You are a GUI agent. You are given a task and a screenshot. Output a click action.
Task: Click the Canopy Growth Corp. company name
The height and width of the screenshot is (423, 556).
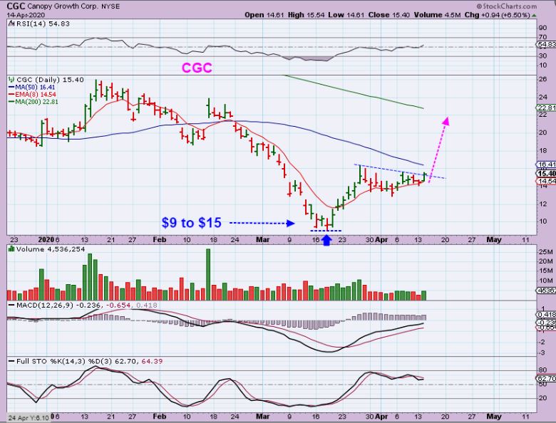pos(61,6)
